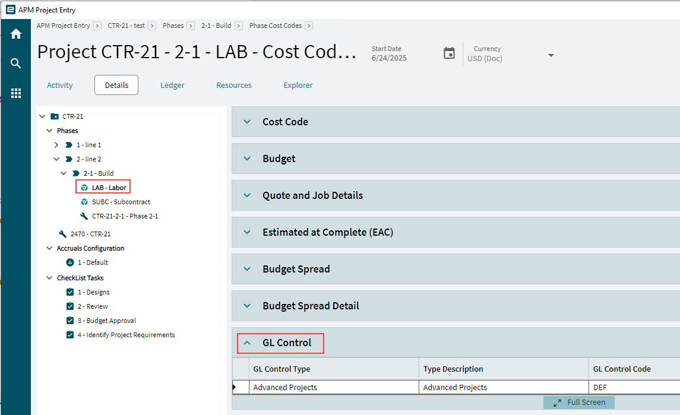Go to APM Project Entry breadcrumb
Viewport: 680px width, 415px height.
64,26
